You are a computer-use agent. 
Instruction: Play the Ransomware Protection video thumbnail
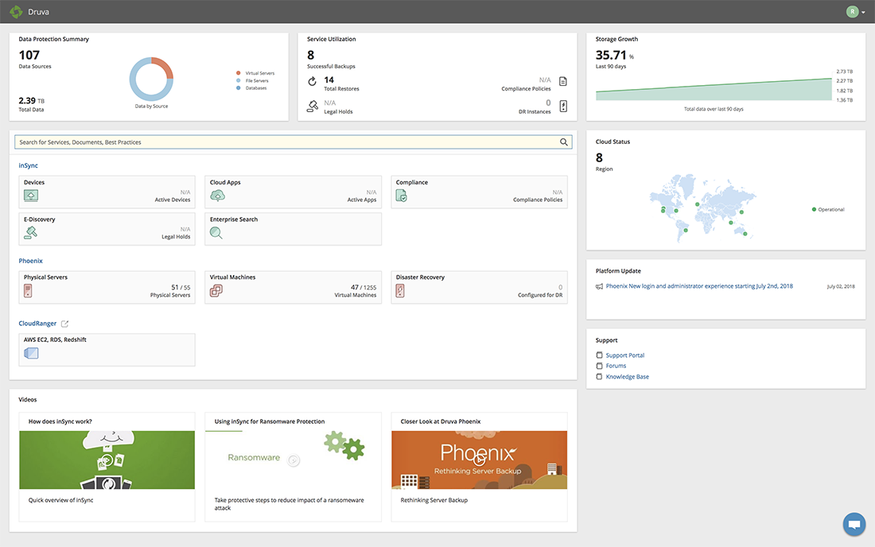pyautogui.click(x=293, y=460)
